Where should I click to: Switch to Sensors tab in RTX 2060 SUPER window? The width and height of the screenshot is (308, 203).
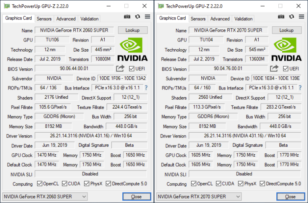pos(44,19)
